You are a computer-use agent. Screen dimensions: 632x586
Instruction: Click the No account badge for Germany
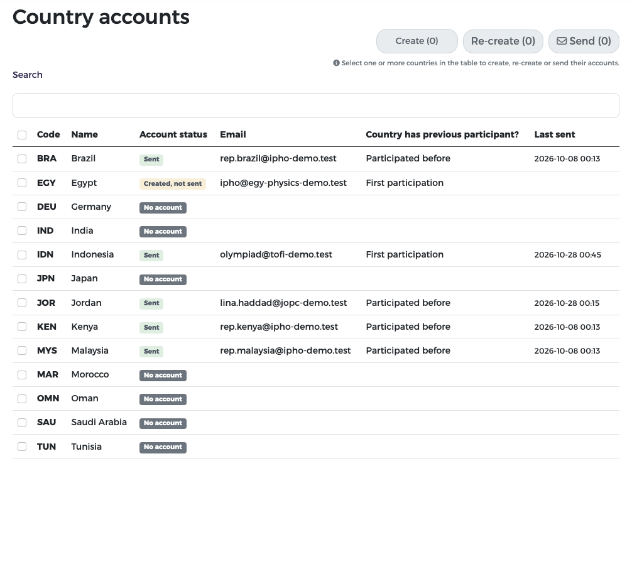click(x=163, y=207)
